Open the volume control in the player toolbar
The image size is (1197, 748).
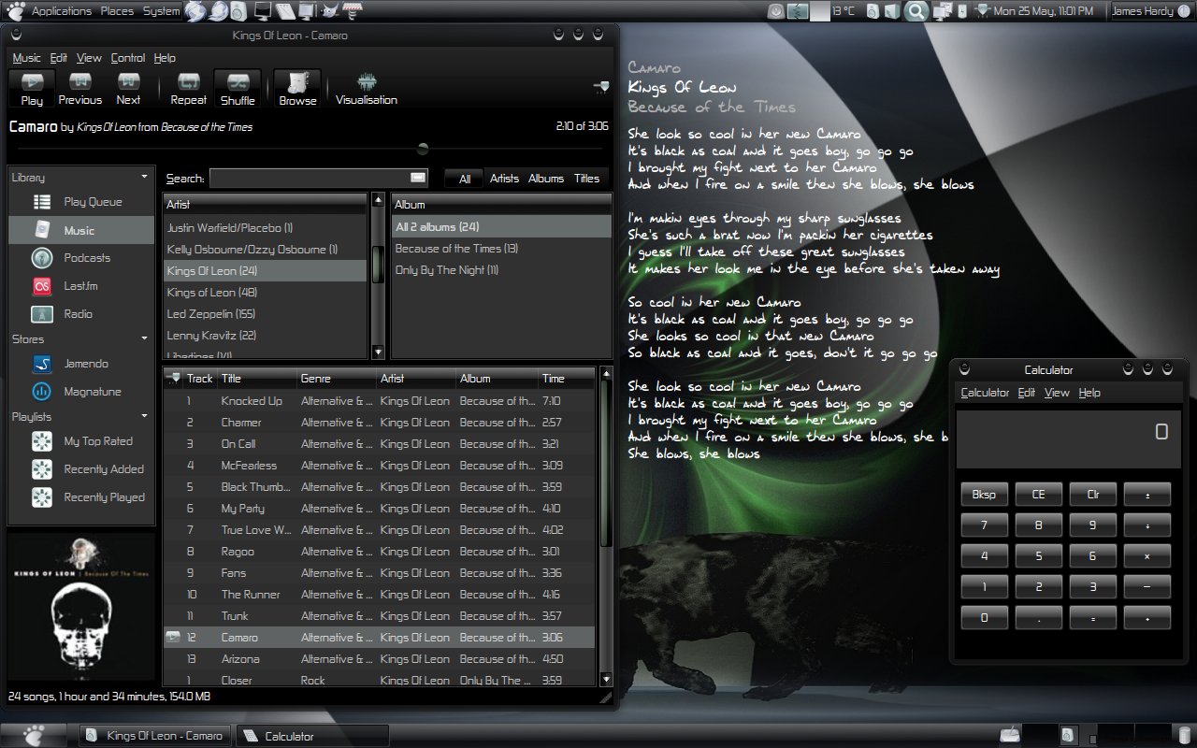[601, 87]
